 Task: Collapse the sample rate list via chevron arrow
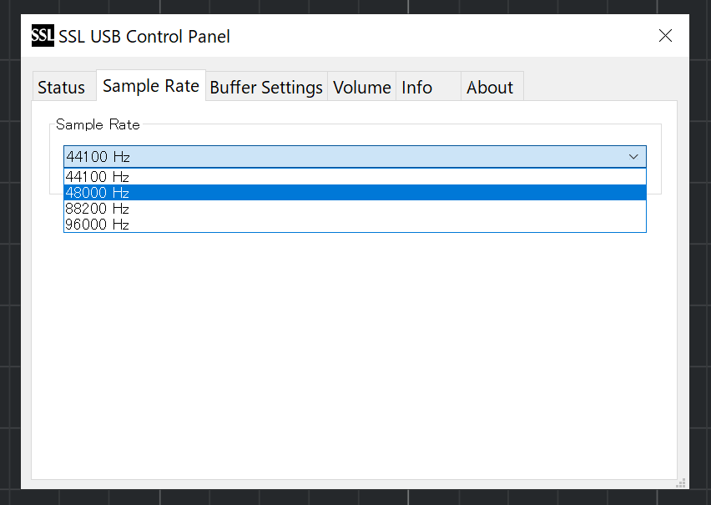[633, 157]
